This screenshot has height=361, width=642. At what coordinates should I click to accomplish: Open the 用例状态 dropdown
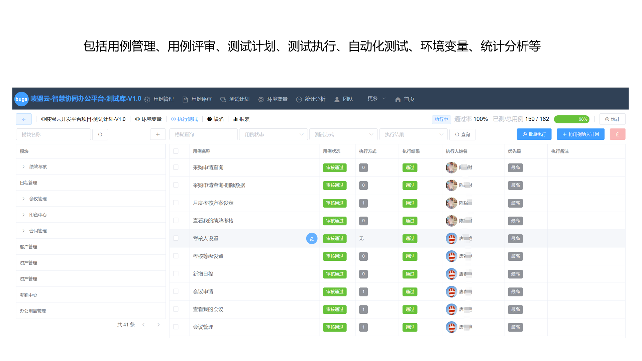[273, 134]
